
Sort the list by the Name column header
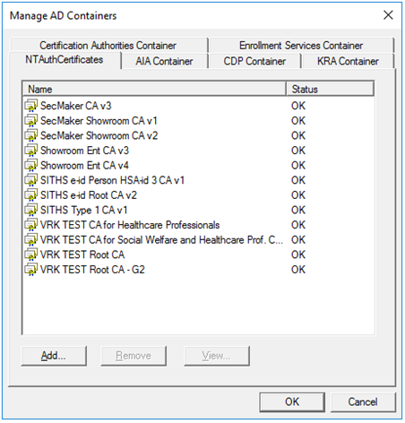click(x=154, y=89)
